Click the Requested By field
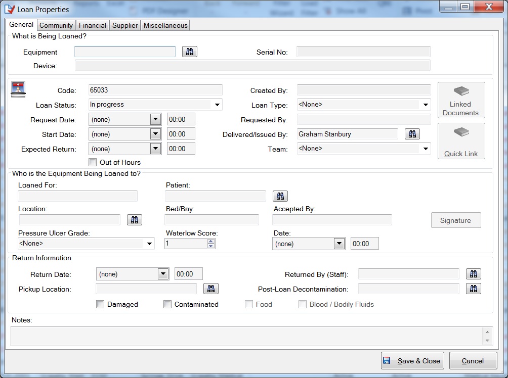 (x=364, y=119)
